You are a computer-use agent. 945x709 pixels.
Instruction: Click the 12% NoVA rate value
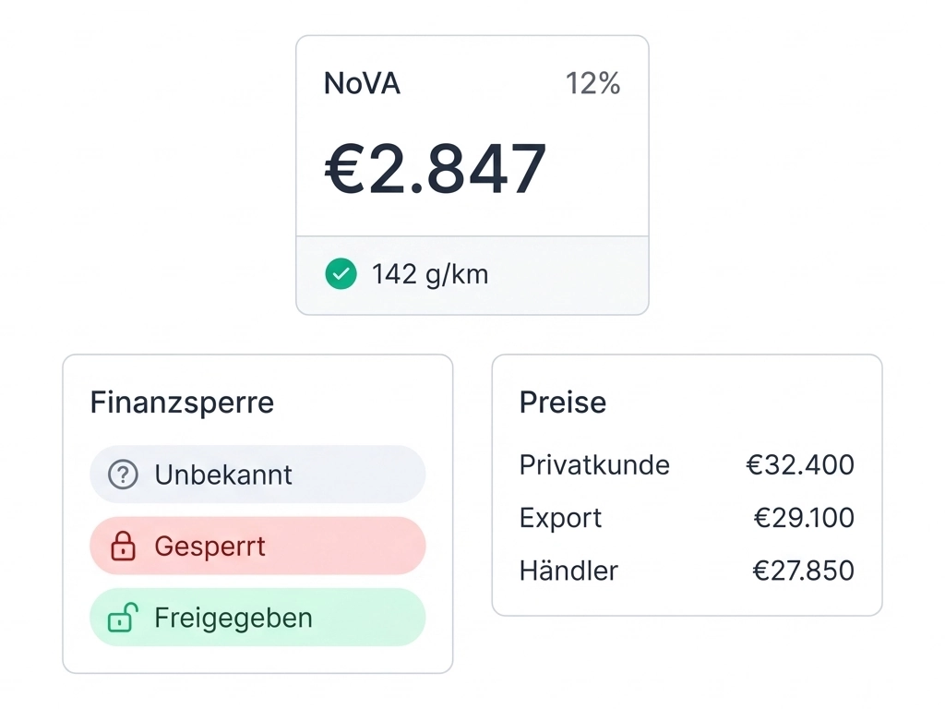pyautogui.click(x=593, y=83)
